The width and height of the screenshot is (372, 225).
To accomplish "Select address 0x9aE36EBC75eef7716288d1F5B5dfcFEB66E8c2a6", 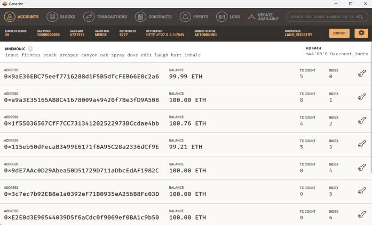I will coord(81,77).
